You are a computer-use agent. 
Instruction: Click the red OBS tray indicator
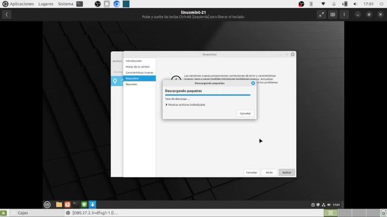[x=301, y=4]
